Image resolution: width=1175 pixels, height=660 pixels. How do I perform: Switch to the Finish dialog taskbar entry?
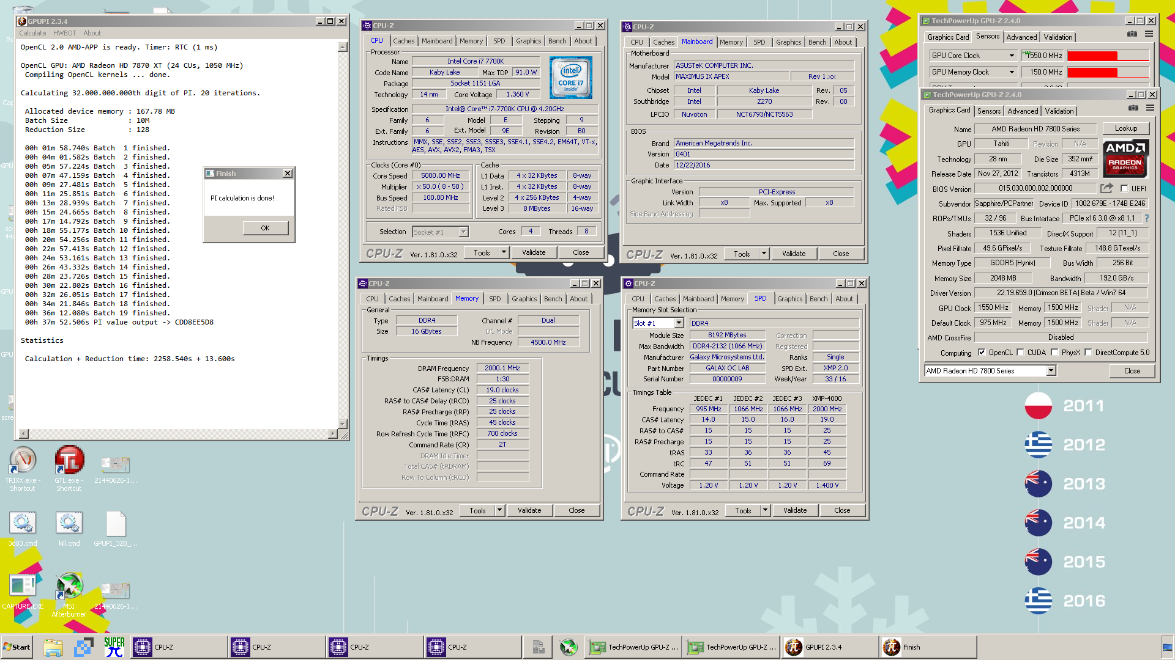click(927, 647)
